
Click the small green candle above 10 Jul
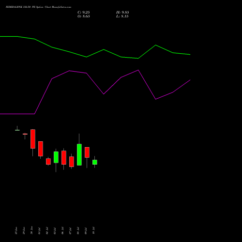point(95,162)
